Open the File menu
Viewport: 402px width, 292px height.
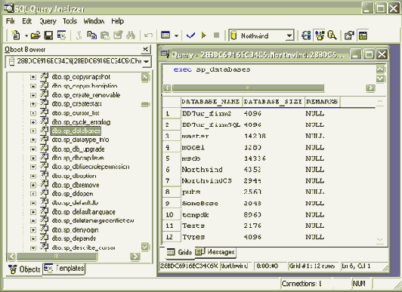click(x=11, y=21)
